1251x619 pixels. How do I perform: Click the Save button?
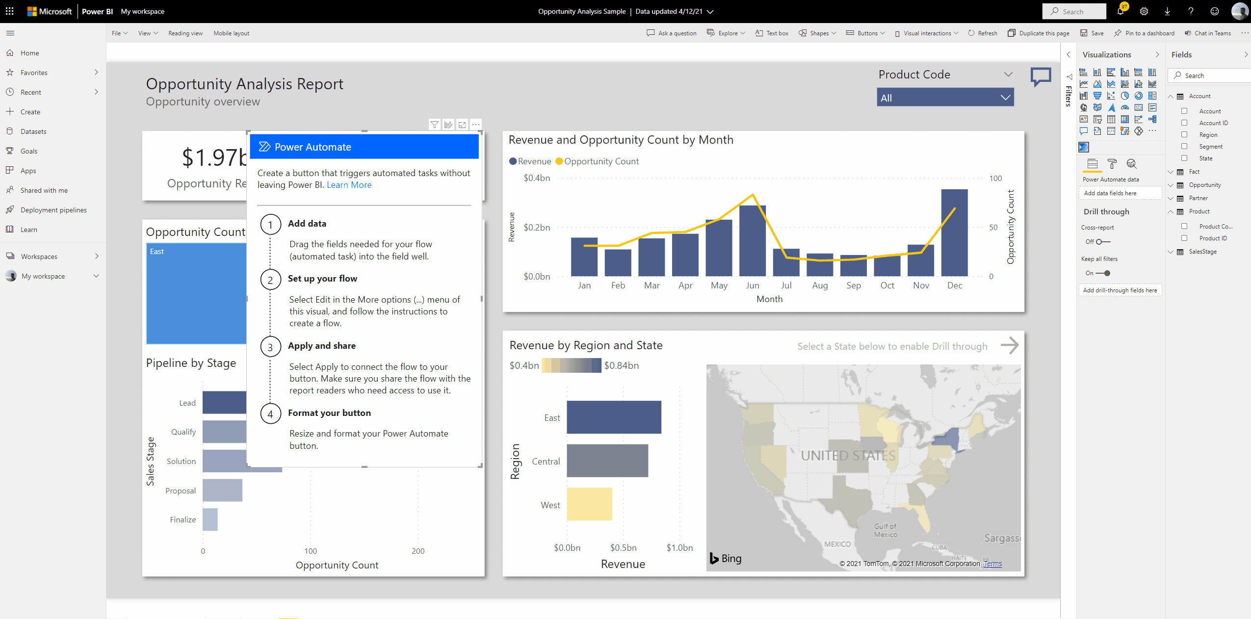click(1092, 33)
